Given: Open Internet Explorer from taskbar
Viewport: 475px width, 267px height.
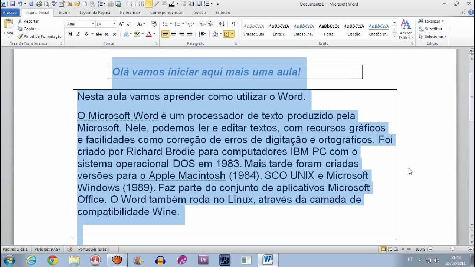Looking at the screenshot, I should coord(31,260).
